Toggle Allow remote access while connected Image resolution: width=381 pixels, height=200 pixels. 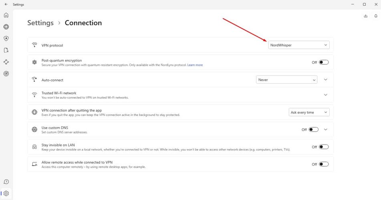coord(324,164)
